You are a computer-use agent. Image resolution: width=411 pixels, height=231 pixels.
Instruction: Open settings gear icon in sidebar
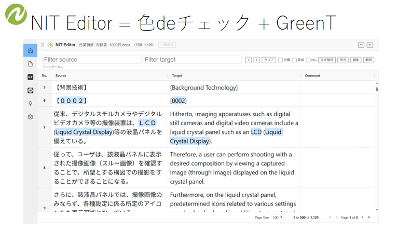30,117
